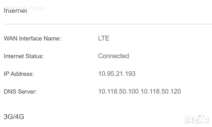Click the IP value 10.95.21.193
Screen dimensions: 212x127
pyautogui.click(x=117, y=74)
